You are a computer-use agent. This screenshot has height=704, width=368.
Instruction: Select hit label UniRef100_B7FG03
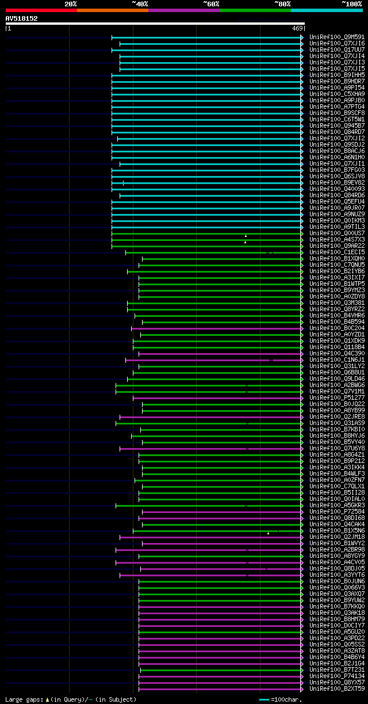pos(337,170)
